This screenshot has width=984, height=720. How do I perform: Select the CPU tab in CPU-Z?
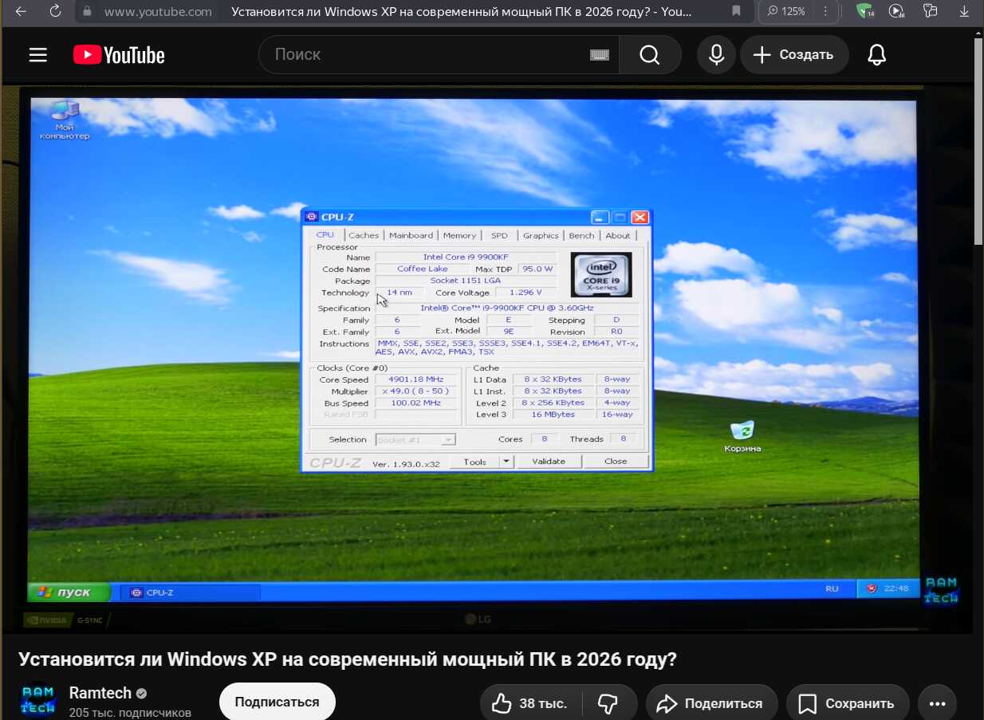tap(325, 235)
